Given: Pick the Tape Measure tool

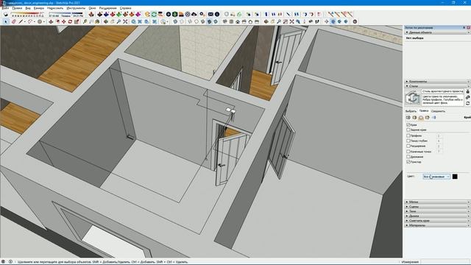Looking at the screenshot, I should 85,21.
